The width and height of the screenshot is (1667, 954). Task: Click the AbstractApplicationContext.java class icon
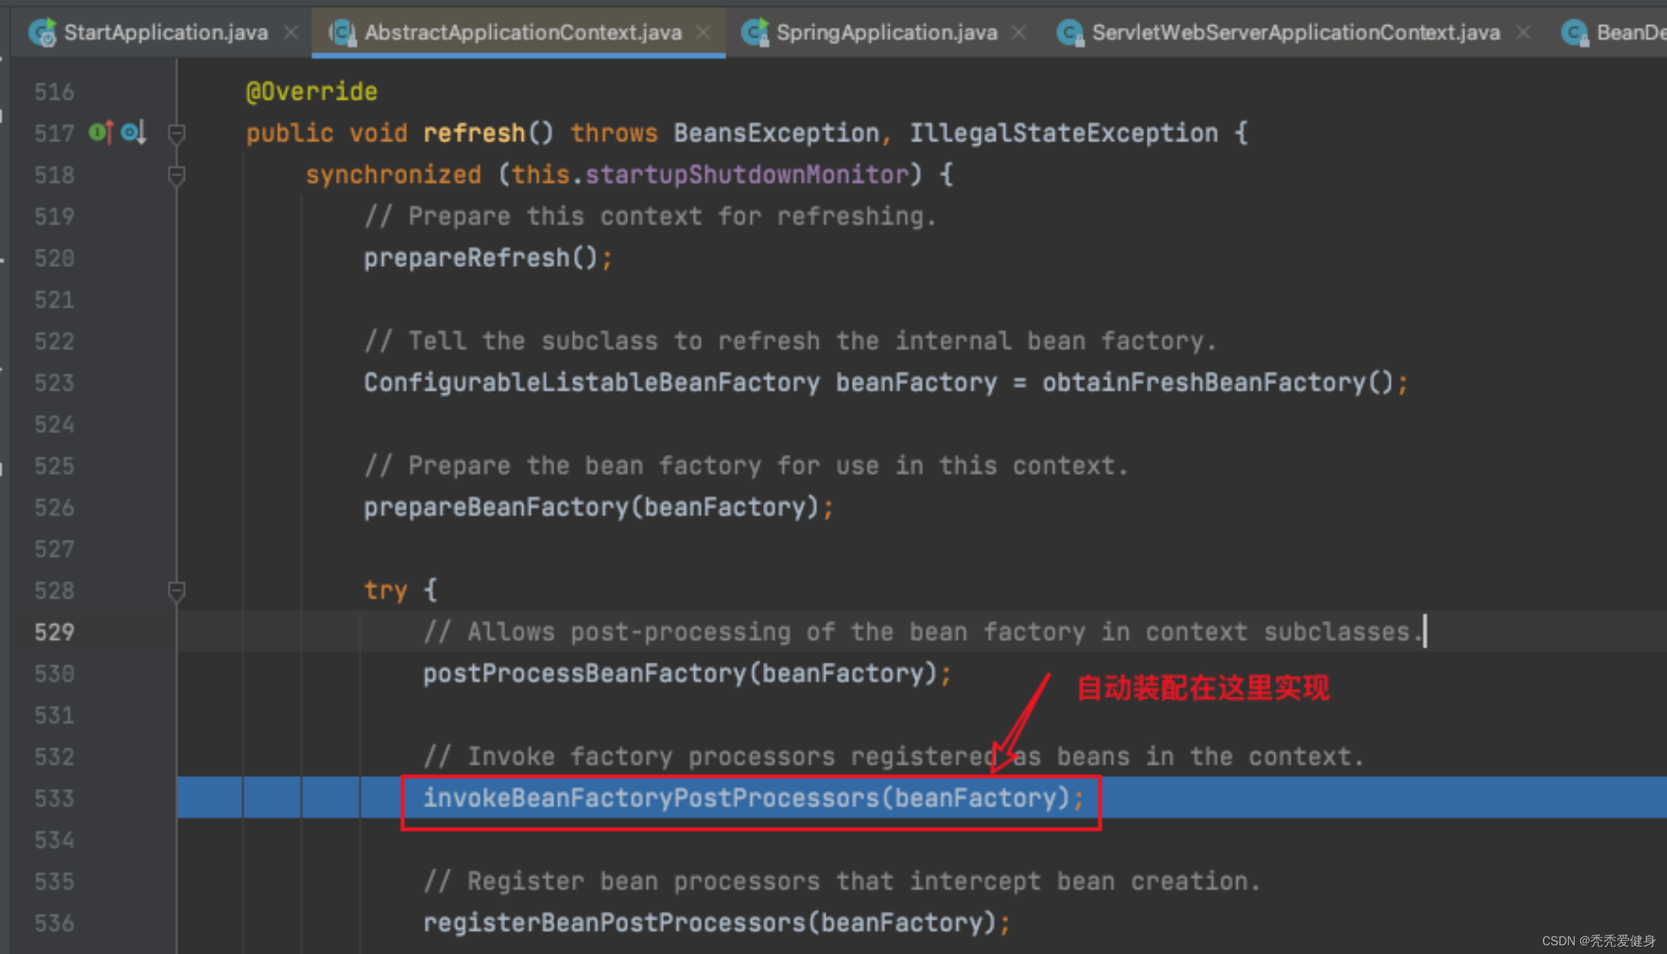(x=343, y=32)
